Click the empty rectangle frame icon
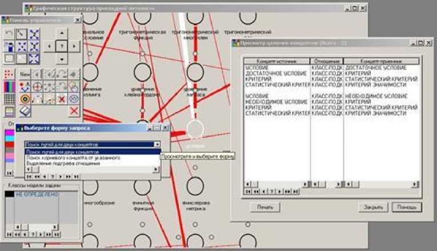437x251 pixels. click(x=9, y=59)
